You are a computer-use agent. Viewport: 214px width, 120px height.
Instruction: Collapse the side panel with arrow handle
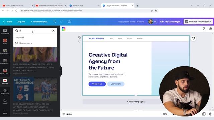pos(61,71)
